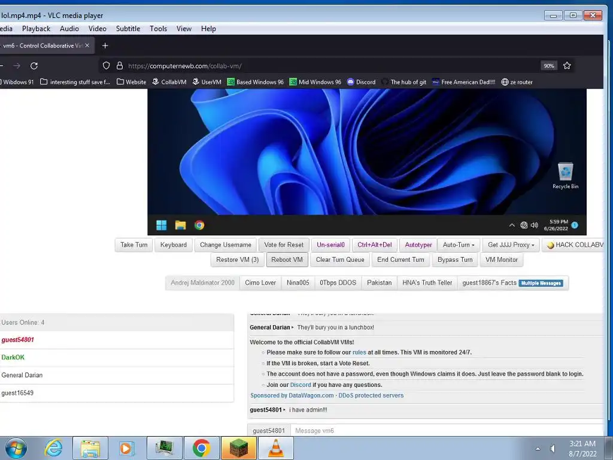Click the Un-serial0 button
The width and height of the screenshot is (613, 460).
click(x=330, y=245)
